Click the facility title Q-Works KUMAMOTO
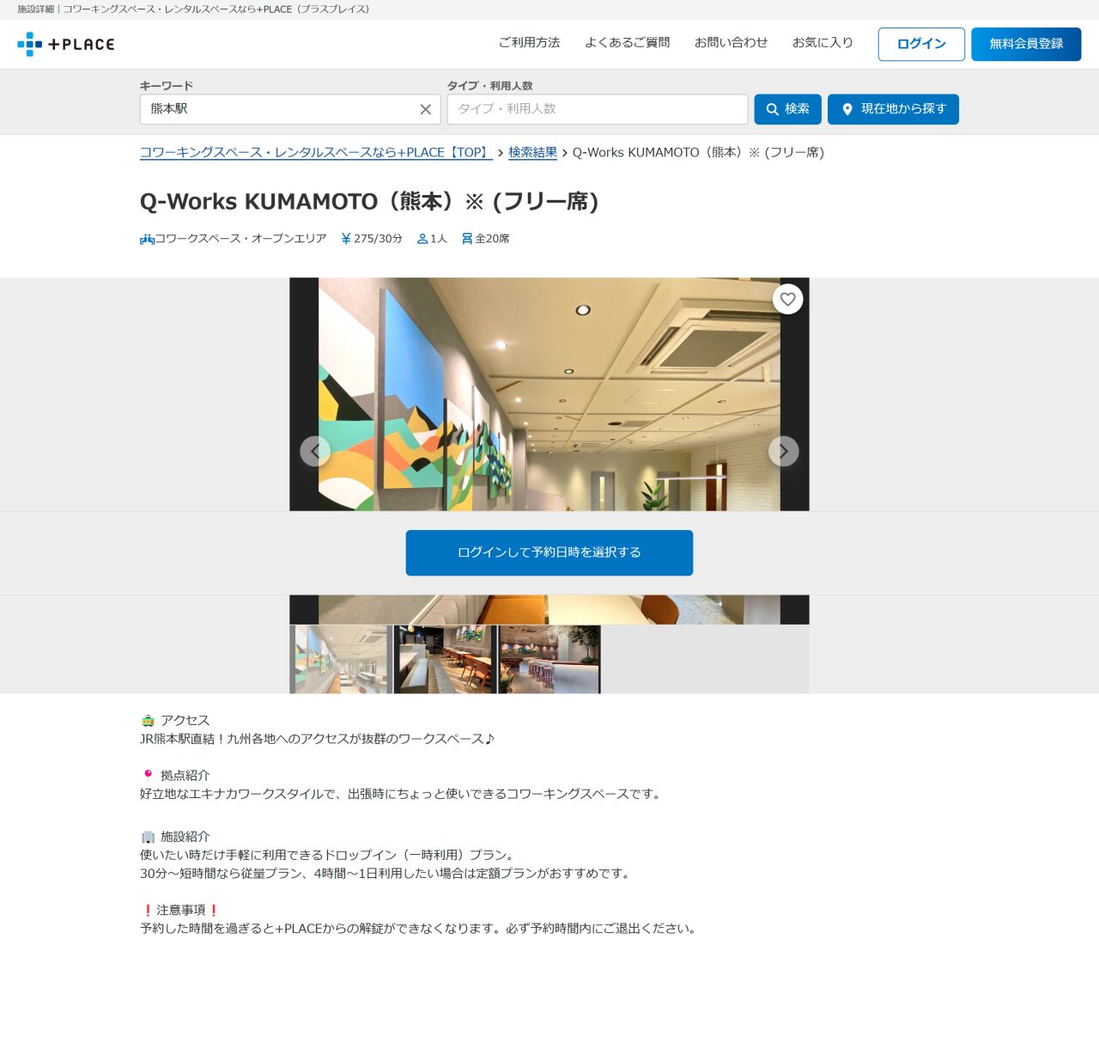Image resolution: width=1099 pixels, height=1061 pixels. 369,201
